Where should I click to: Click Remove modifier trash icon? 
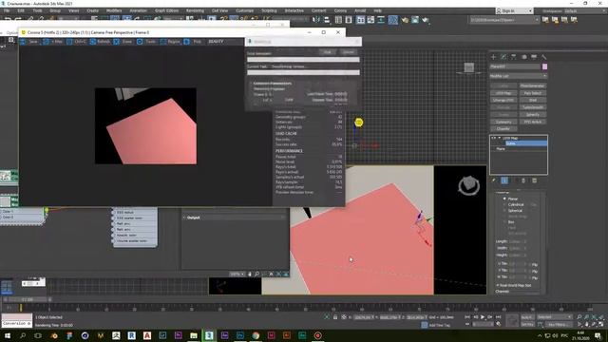pos(523,180)
